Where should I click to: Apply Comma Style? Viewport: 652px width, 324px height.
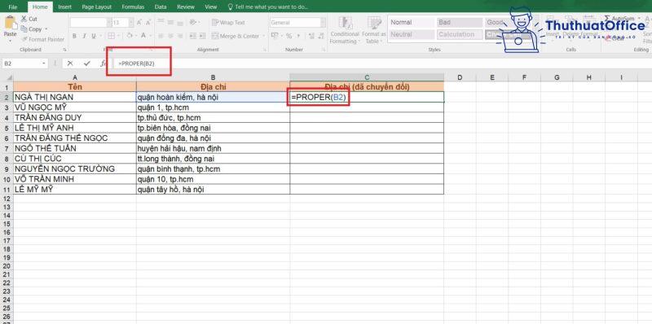tap(297, 36)
